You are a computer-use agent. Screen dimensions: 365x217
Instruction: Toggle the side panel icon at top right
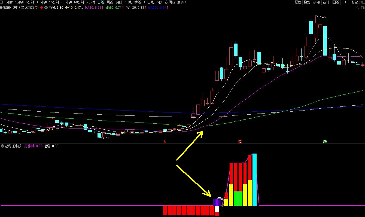pyautogui.click(x=362, y=8)
